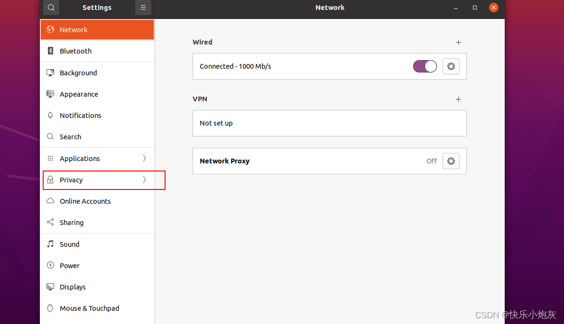Minimize the Settings window
Image resolution: width=564 pixels, height=324 pixels.
[x=456, y=8]
